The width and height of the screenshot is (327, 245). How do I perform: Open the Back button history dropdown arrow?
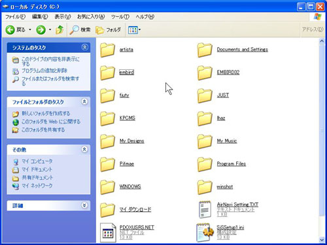30,29
